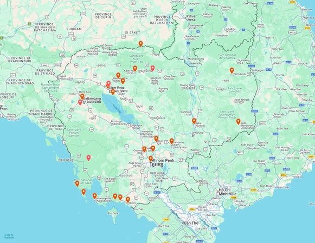Click the Pakse city label
Image resolution: width=315 pixels, height=243 pixels.
click(191, 18)
